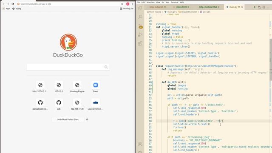Image resolution: width=272 pixels, height=153 pixels.
Task: Click line number 43 in gutter
Action: [x=150, y=66]
